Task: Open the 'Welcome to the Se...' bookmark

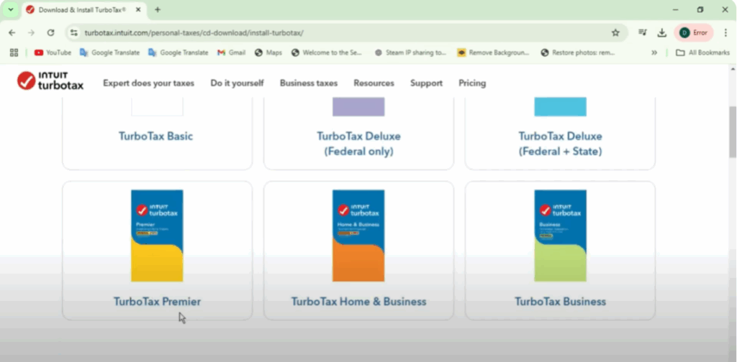Action: (x=327, y=52)
